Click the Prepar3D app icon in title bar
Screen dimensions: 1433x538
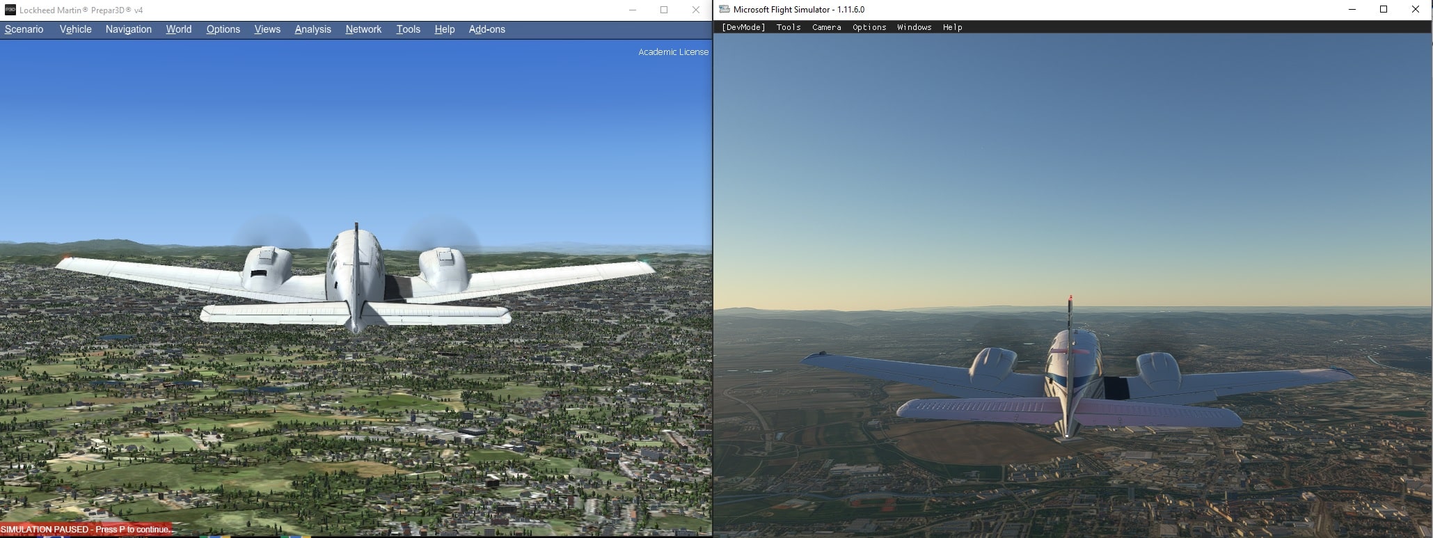[10, 10]
